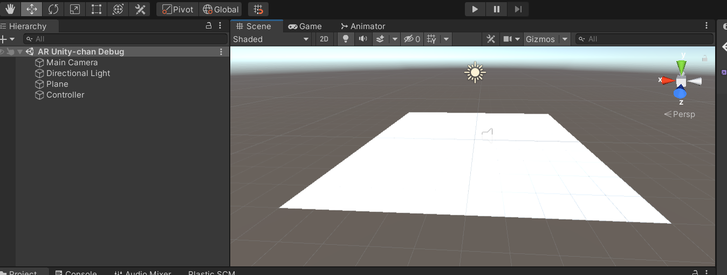Select the Rotate tool

click(x=53, y=9)
